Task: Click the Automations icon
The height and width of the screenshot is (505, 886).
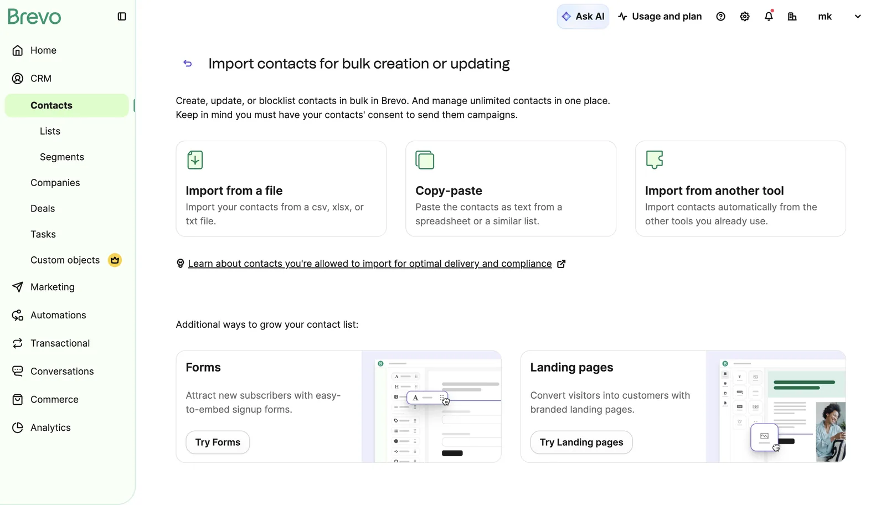Action: click(x=18, y=315)
